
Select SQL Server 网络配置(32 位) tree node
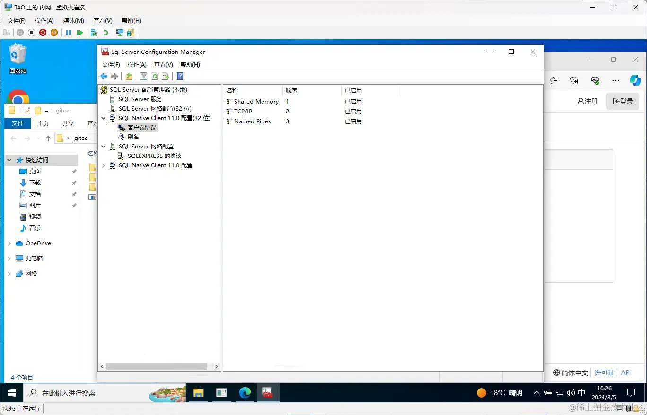click(x=155, y=109)
